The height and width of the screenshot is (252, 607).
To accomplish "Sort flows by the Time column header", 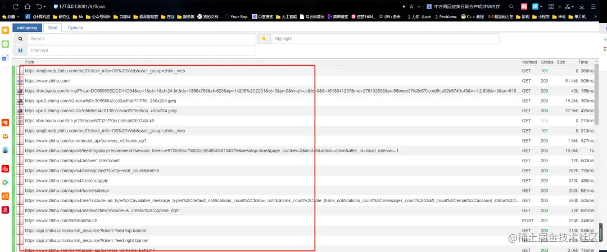I will pos(583,62).
